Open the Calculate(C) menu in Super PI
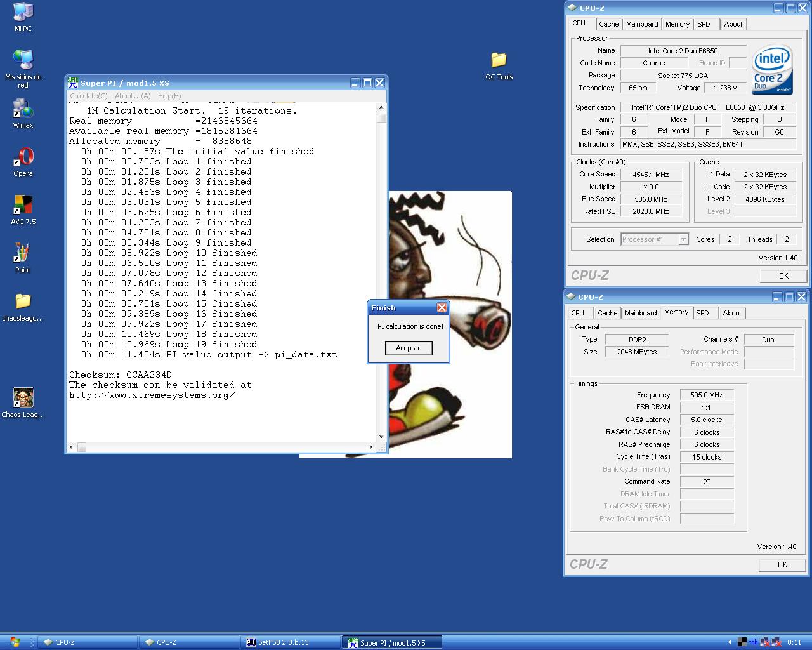812x650 pixels. point(89,96)
